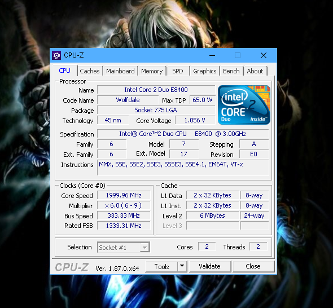This screenshot has height=308, width=333.
Task: Go to the SPD tab
Action: pos(178,71)
